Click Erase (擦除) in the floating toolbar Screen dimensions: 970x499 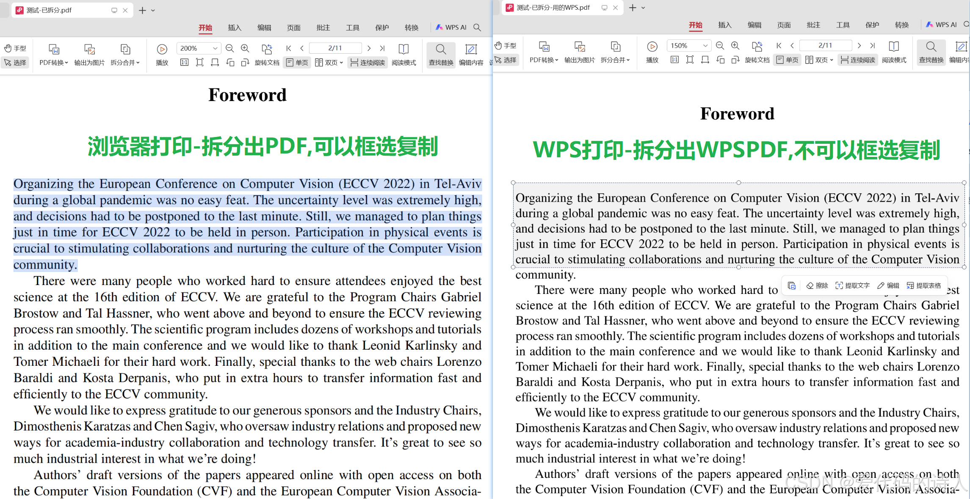click(817, 285)
